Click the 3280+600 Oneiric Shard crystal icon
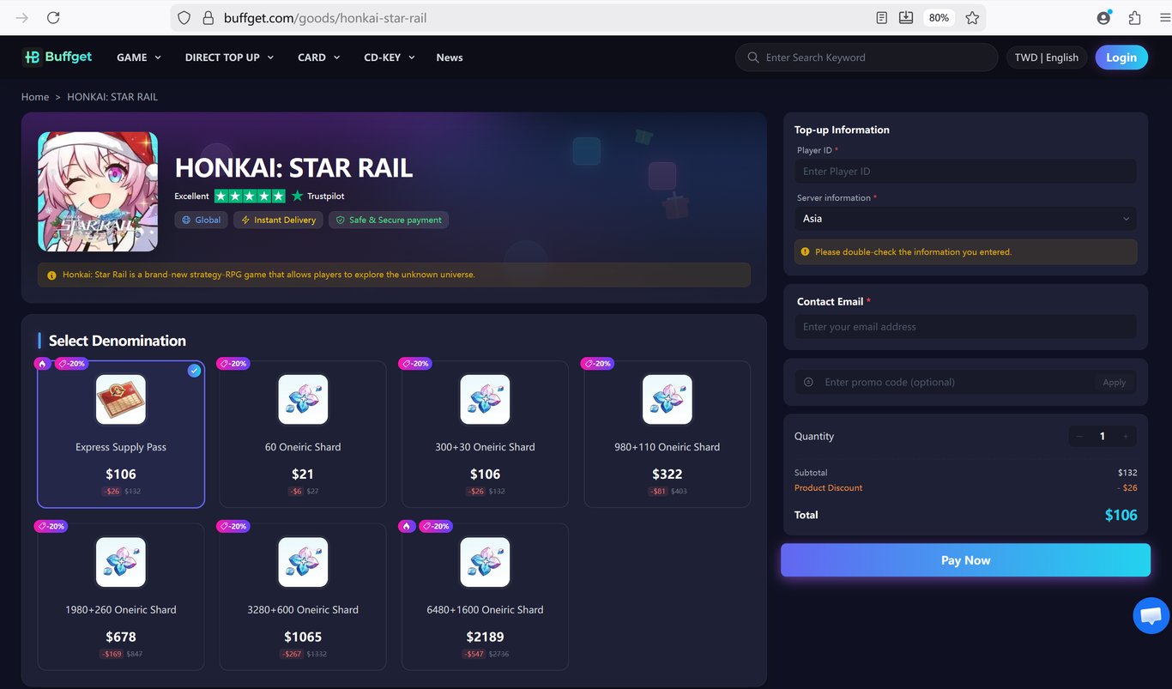1172x689 pixels. pyautogui.click(x=303, y=562)
